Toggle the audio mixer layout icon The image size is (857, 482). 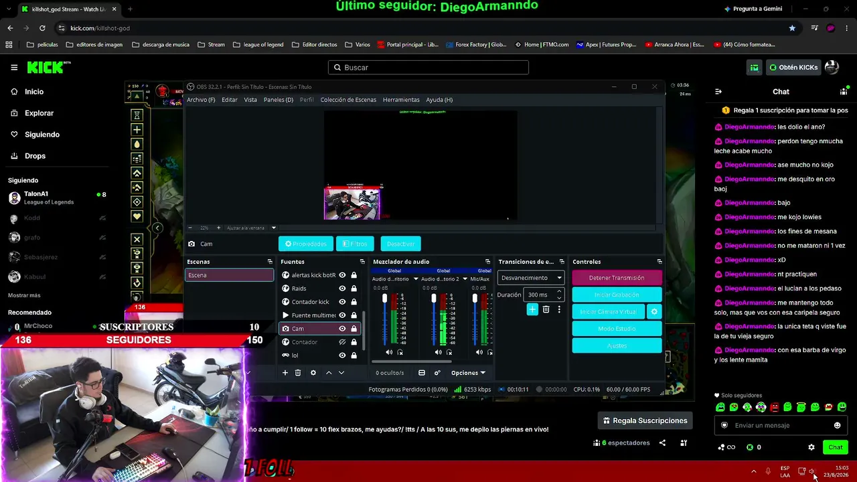tap(422, 373)
